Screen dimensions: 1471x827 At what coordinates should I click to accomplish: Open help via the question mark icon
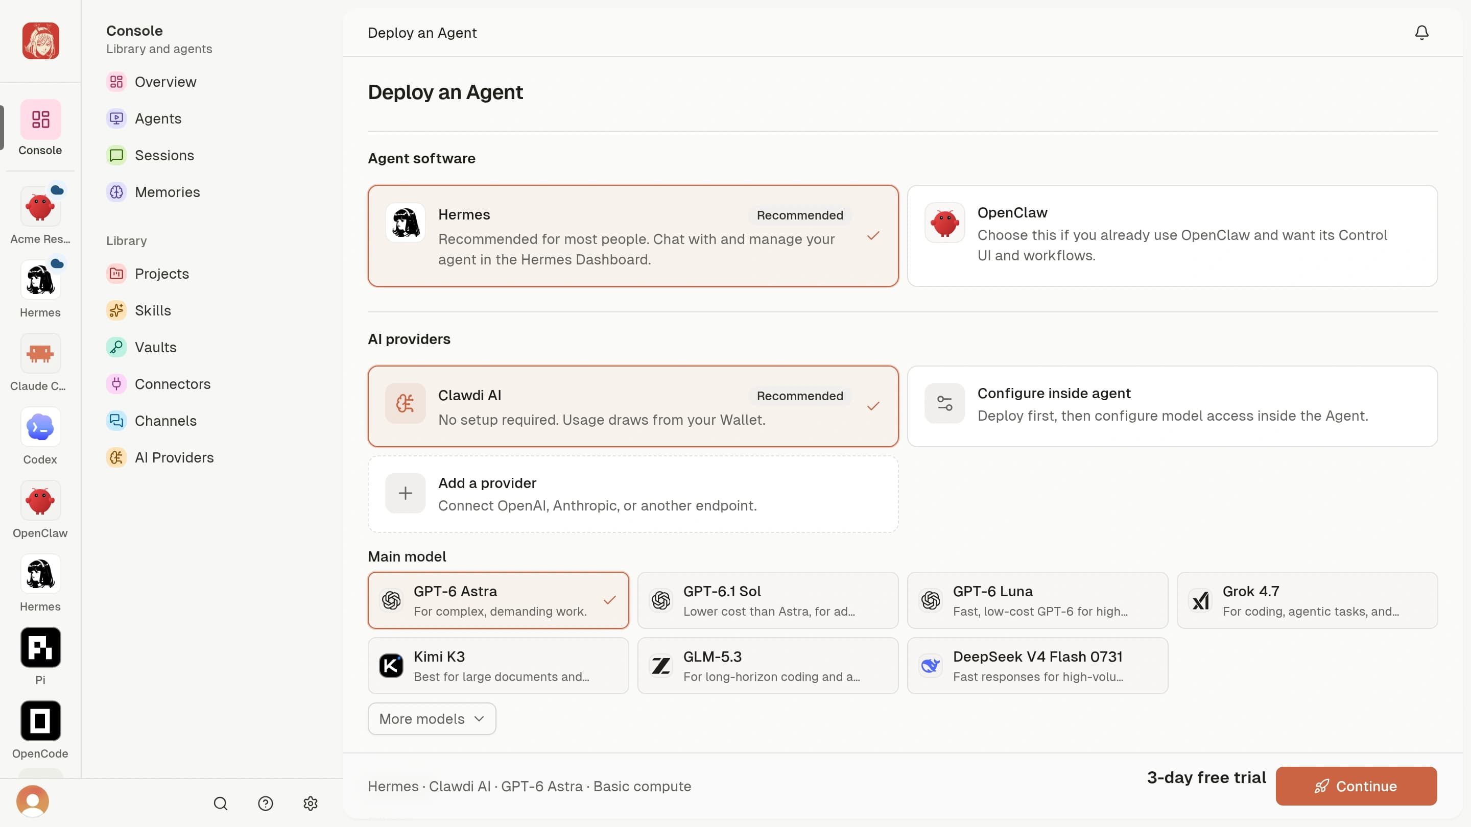click(x=266, y=804)
